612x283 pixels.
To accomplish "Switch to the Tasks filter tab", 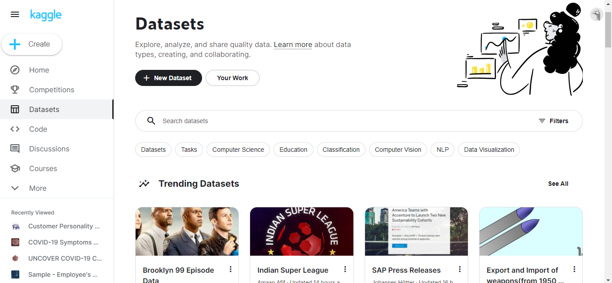I will pos(189,150).
